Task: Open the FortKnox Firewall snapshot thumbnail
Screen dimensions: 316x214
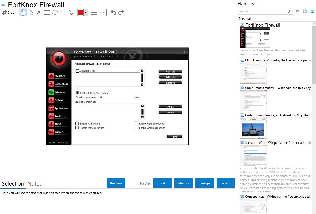Action: point(255,37)
